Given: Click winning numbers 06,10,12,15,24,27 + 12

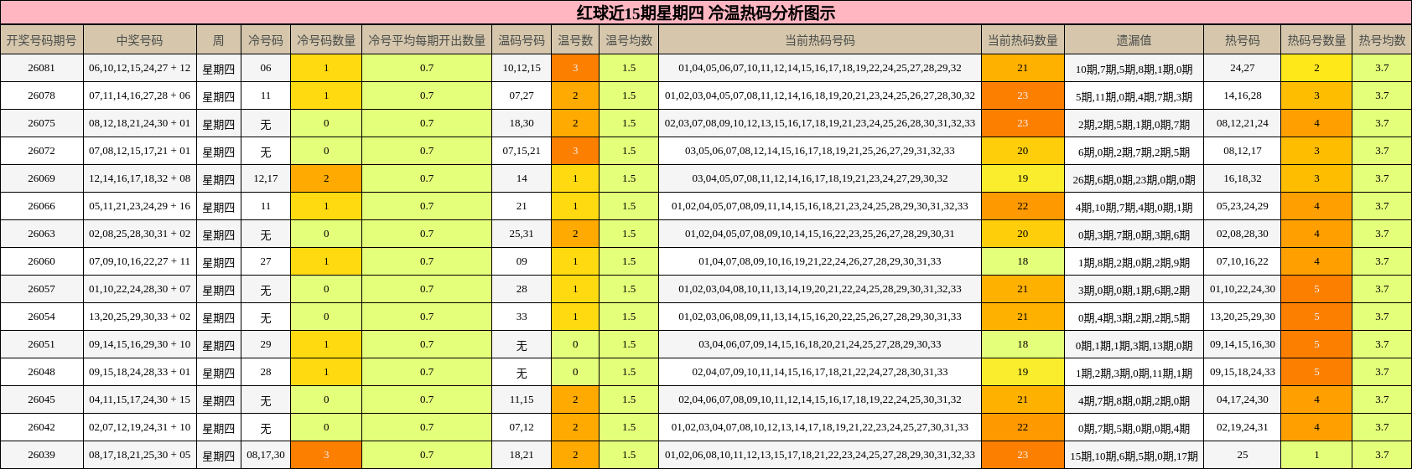Looking at the screenshot, I should (x=140, y=68).
